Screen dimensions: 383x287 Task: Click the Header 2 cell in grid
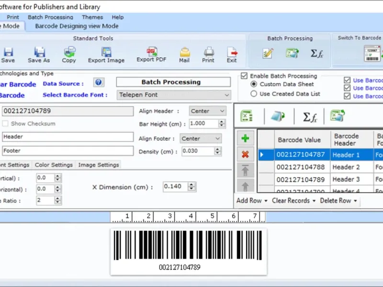(352, 167)
